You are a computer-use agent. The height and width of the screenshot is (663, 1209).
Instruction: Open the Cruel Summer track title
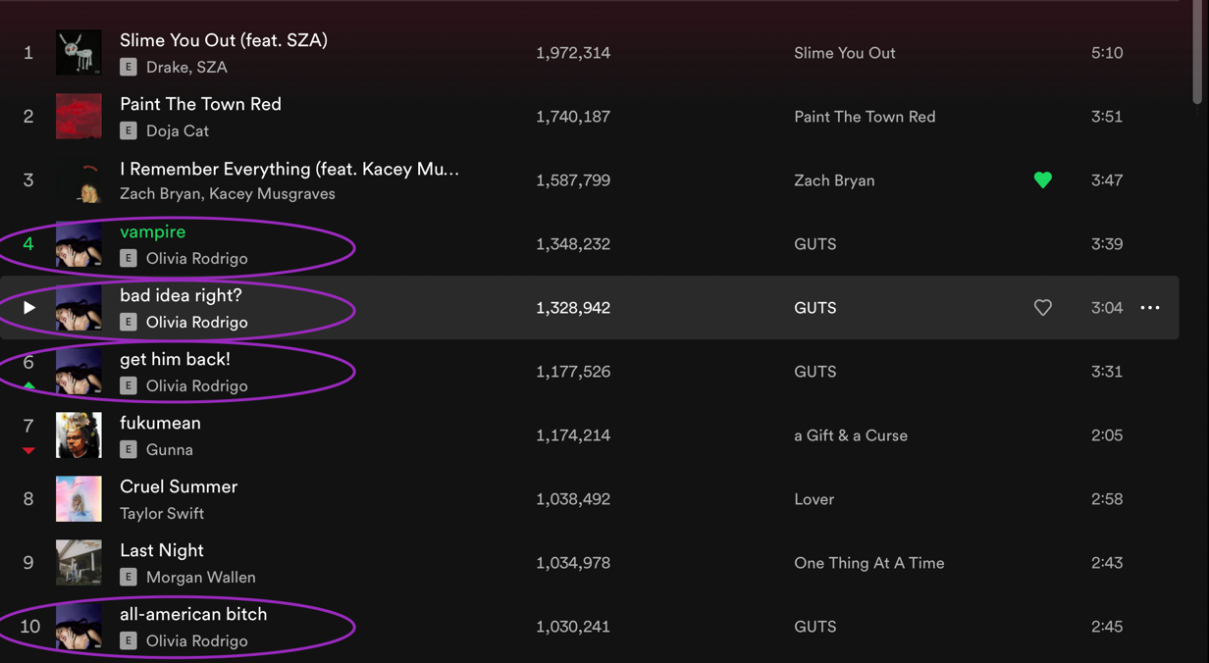pyautogui.click(x=179, y=487)
